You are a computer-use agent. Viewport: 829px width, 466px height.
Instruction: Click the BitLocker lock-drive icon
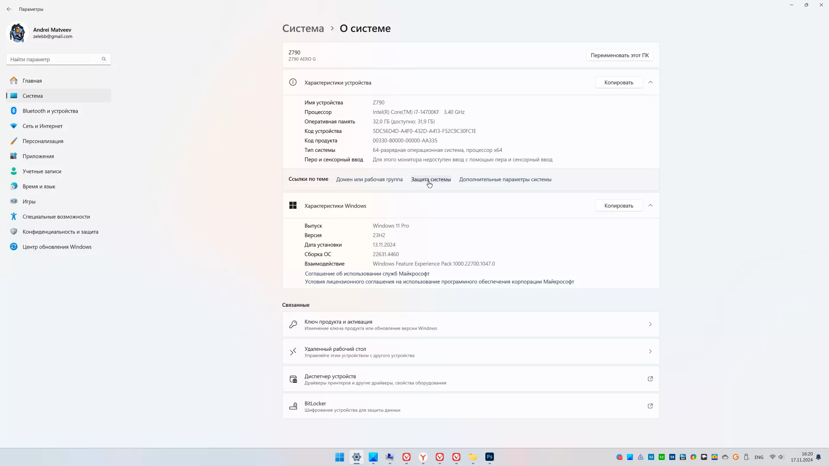(293, 406)
